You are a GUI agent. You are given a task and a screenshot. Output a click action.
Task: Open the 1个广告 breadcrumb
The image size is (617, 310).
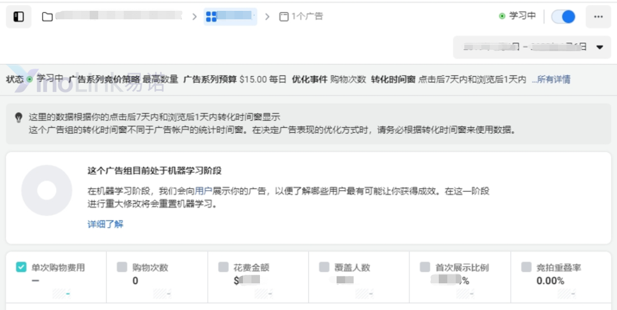301,16
